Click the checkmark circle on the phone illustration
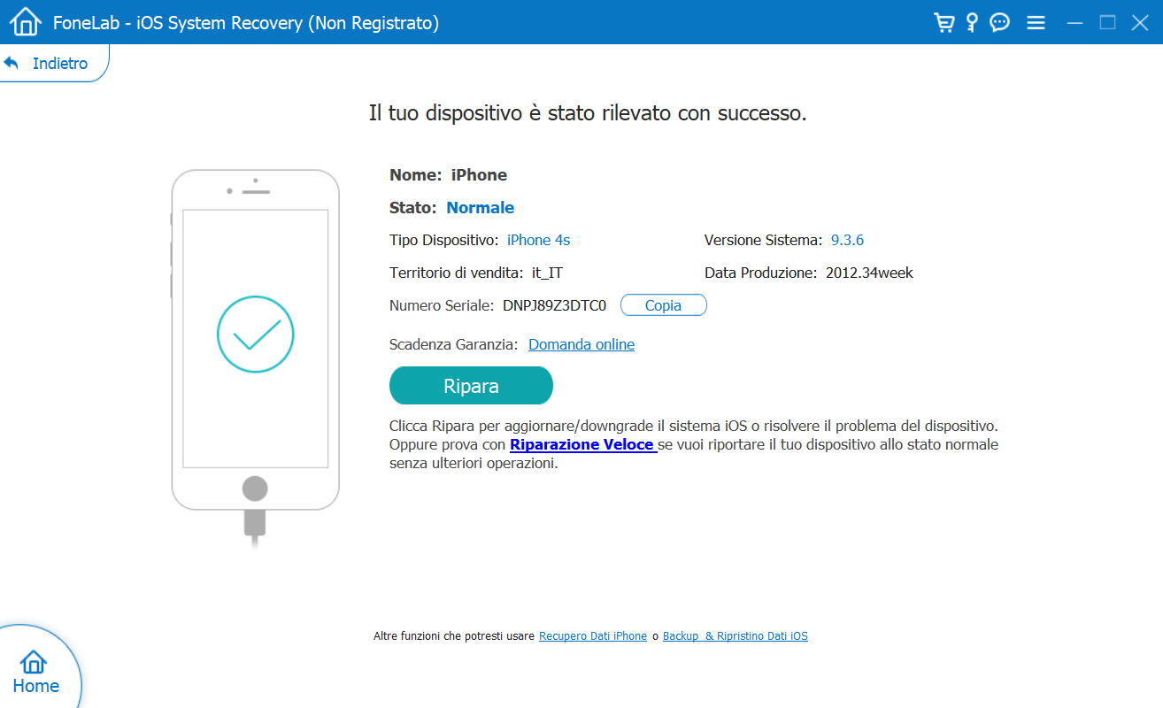Screen dimensions: 1163x708 (x=255, y=335)
